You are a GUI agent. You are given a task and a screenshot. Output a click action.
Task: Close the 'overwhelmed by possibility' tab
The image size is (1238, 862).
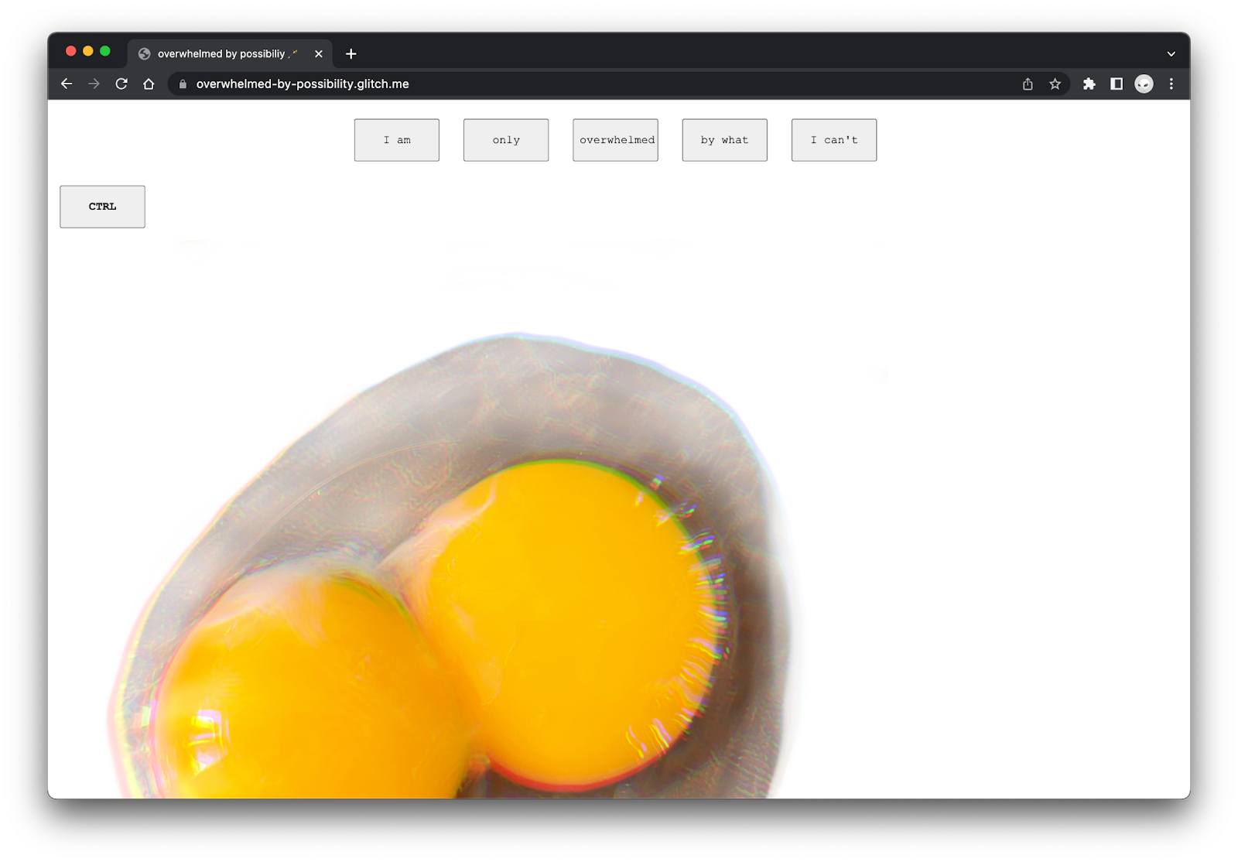(x=318, y=53)
